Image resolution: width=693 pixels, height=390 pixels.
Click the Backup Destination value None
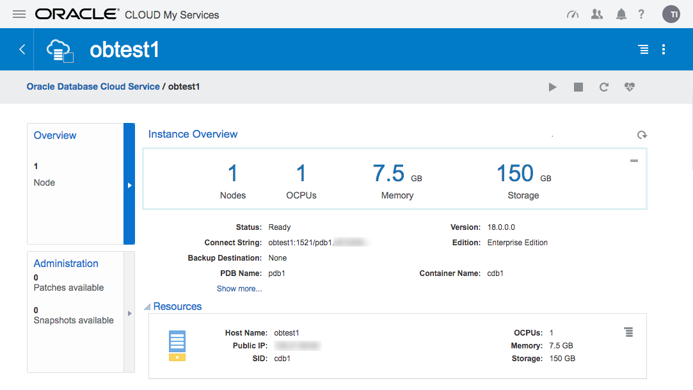(278, 258)
